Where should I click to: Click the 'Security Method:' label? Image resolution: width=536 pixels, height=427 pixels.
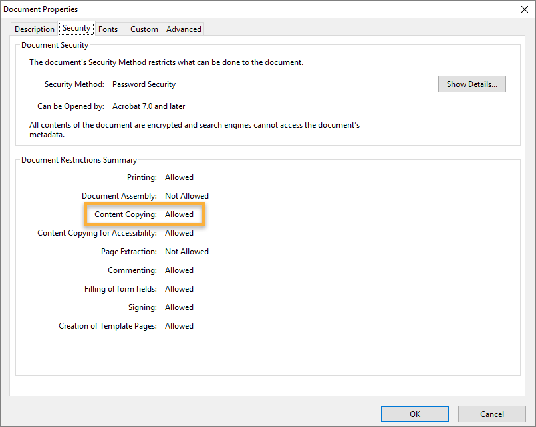74,84
